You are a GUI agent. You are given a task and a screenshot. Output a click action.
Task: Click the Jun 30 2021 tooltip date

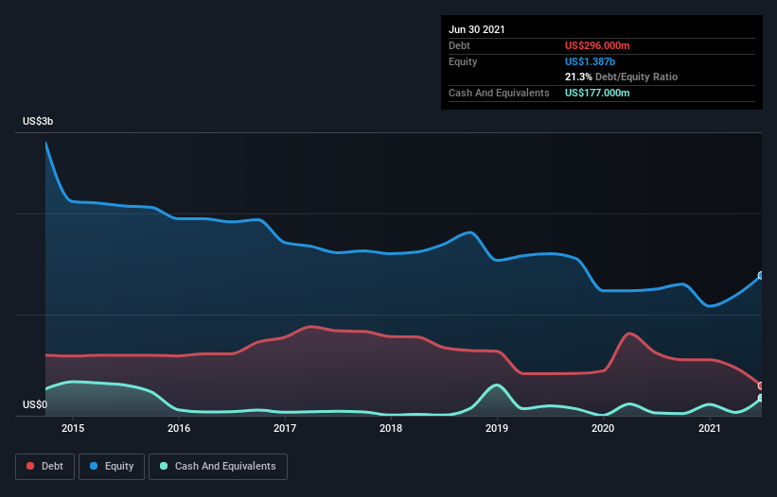pyautogui.click(x=477, y=29)
